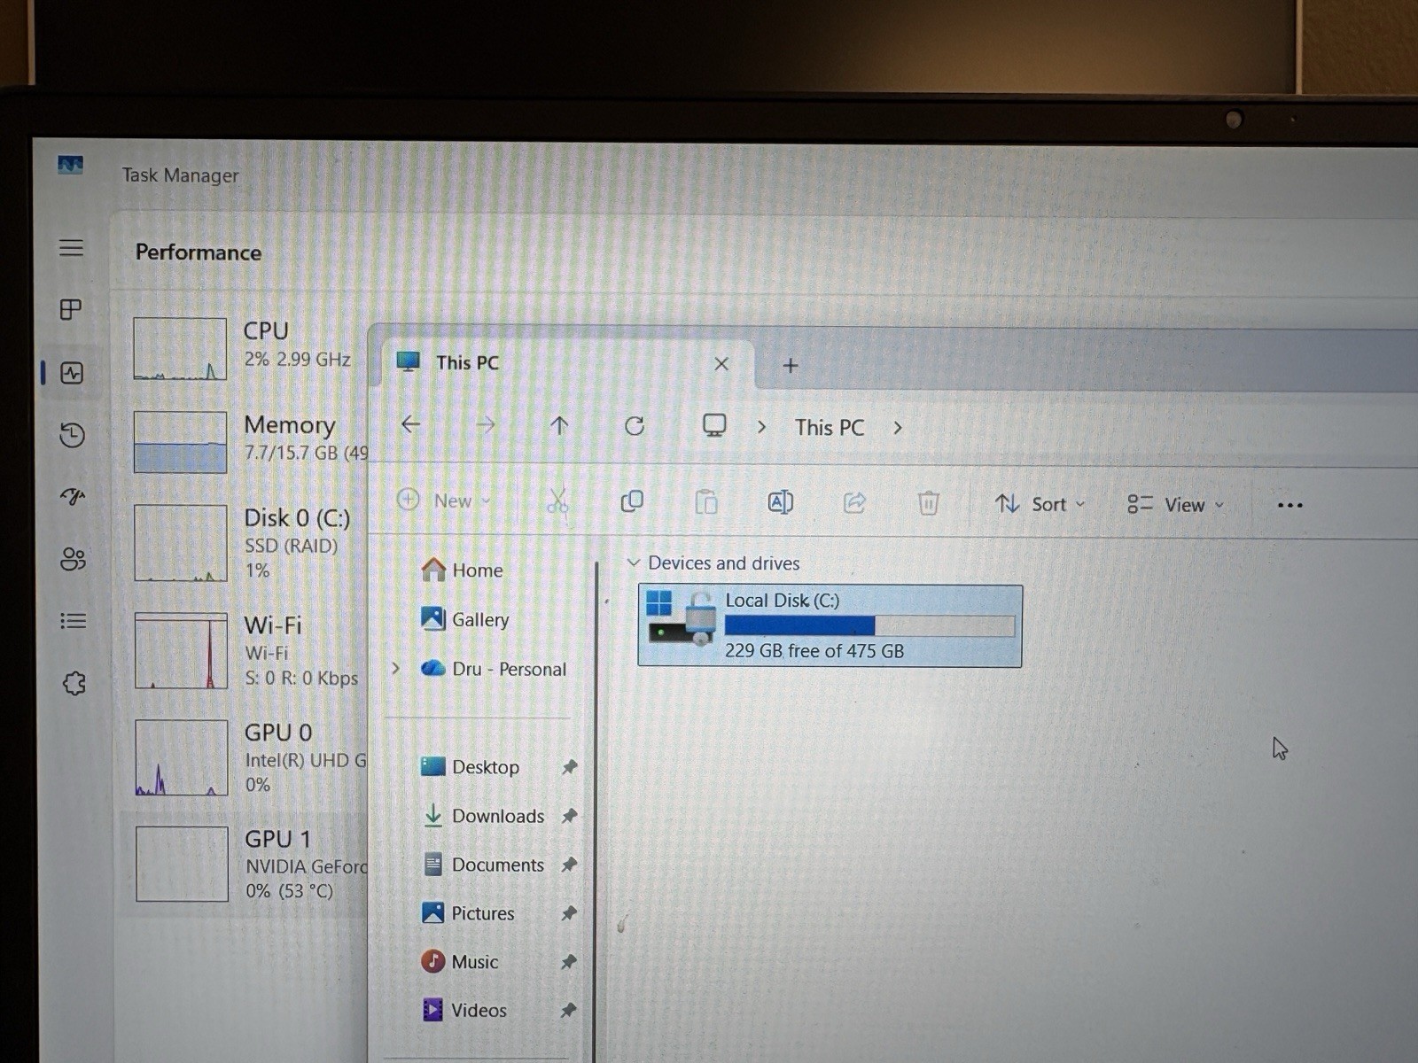This screenshot has width=1418, height=1063.
Task: Click the Forward arrow in File Explorer
Action: [485, 425]
